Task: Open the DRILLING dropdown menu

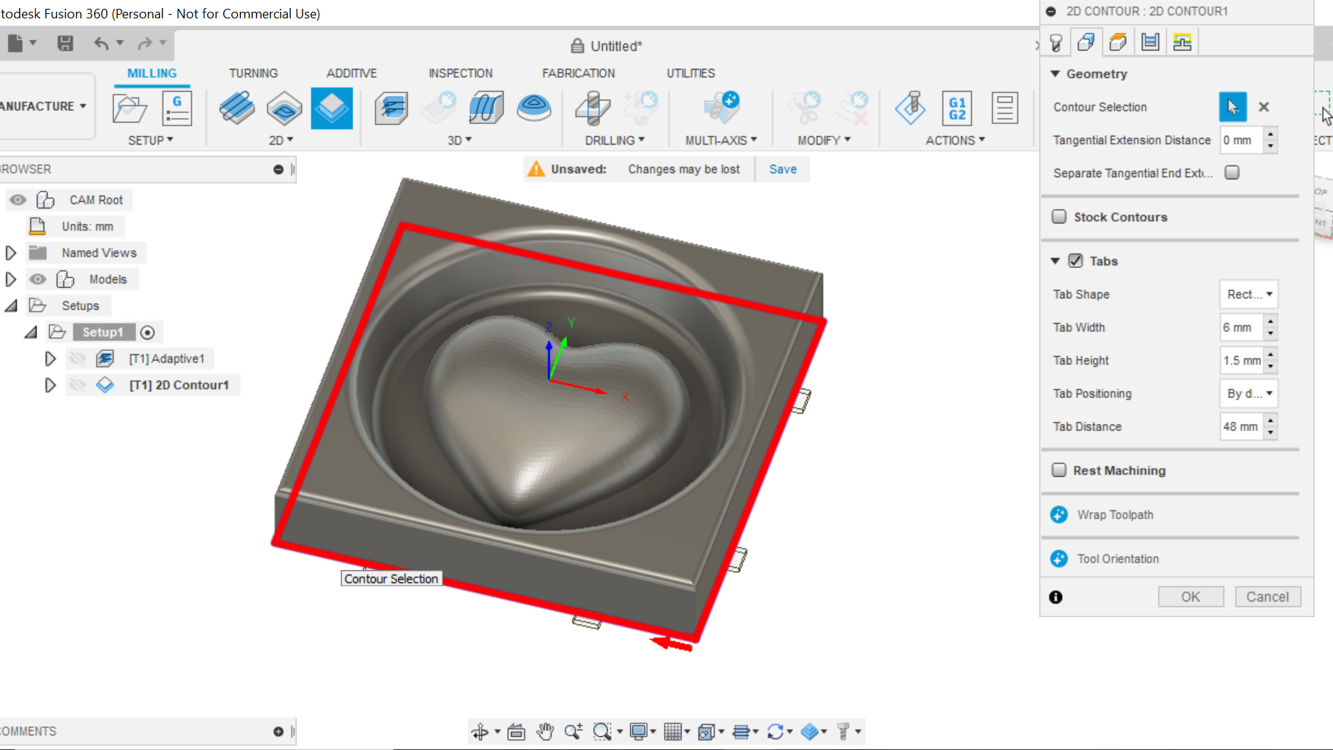Action: 615,140
